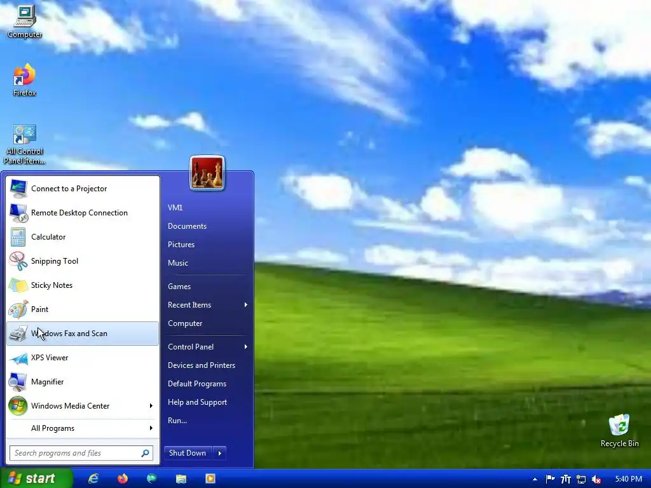Screen dimensions: 651x488
Task: Click the Action Center flag tray icon
Action: tap(550, 479)
